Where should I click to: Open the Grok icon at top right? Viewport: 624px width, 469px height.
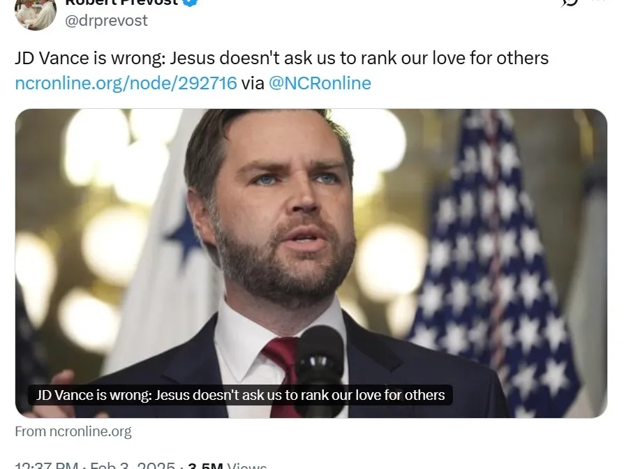coord(570,2)
